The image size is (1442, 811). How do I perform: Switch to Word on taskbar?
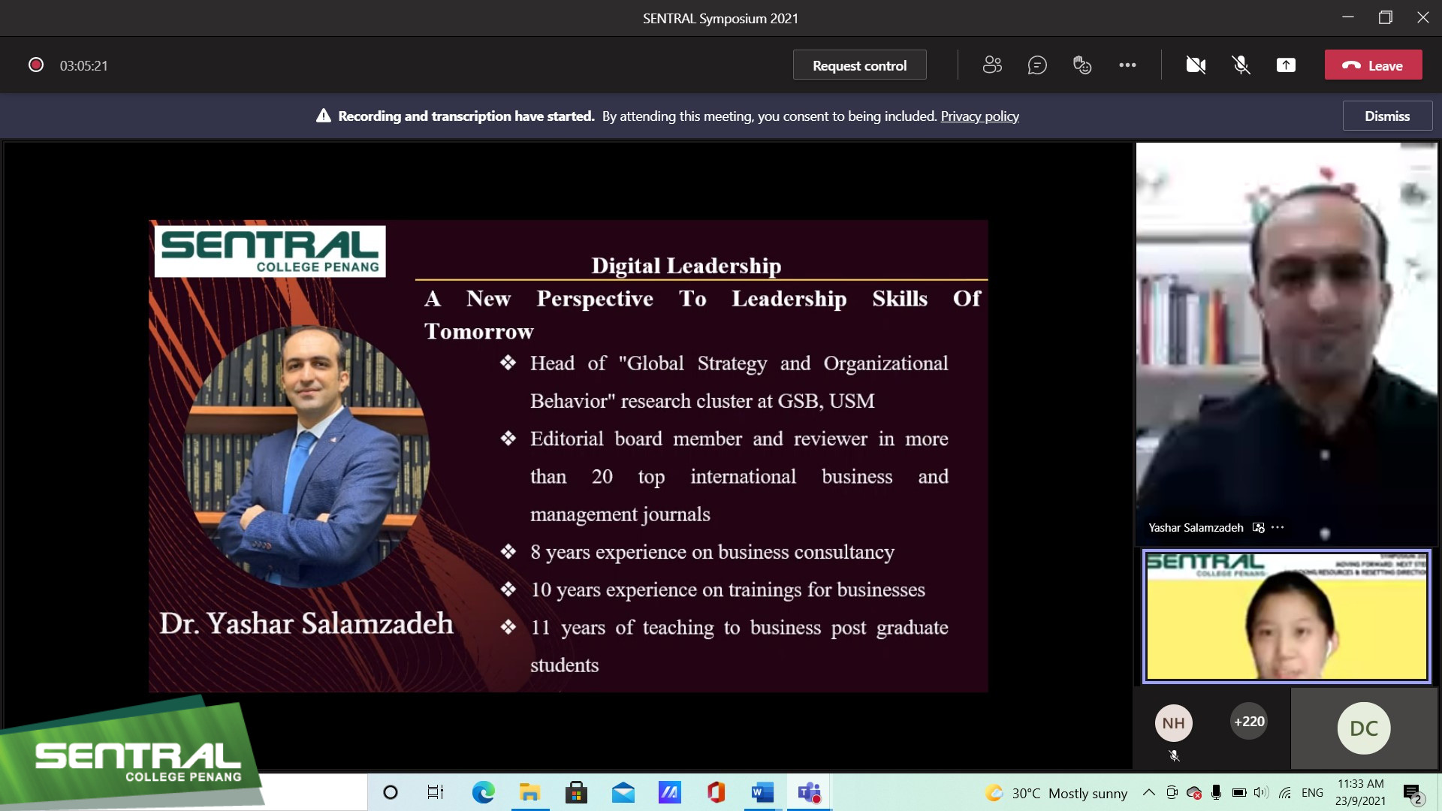[762, 792]
